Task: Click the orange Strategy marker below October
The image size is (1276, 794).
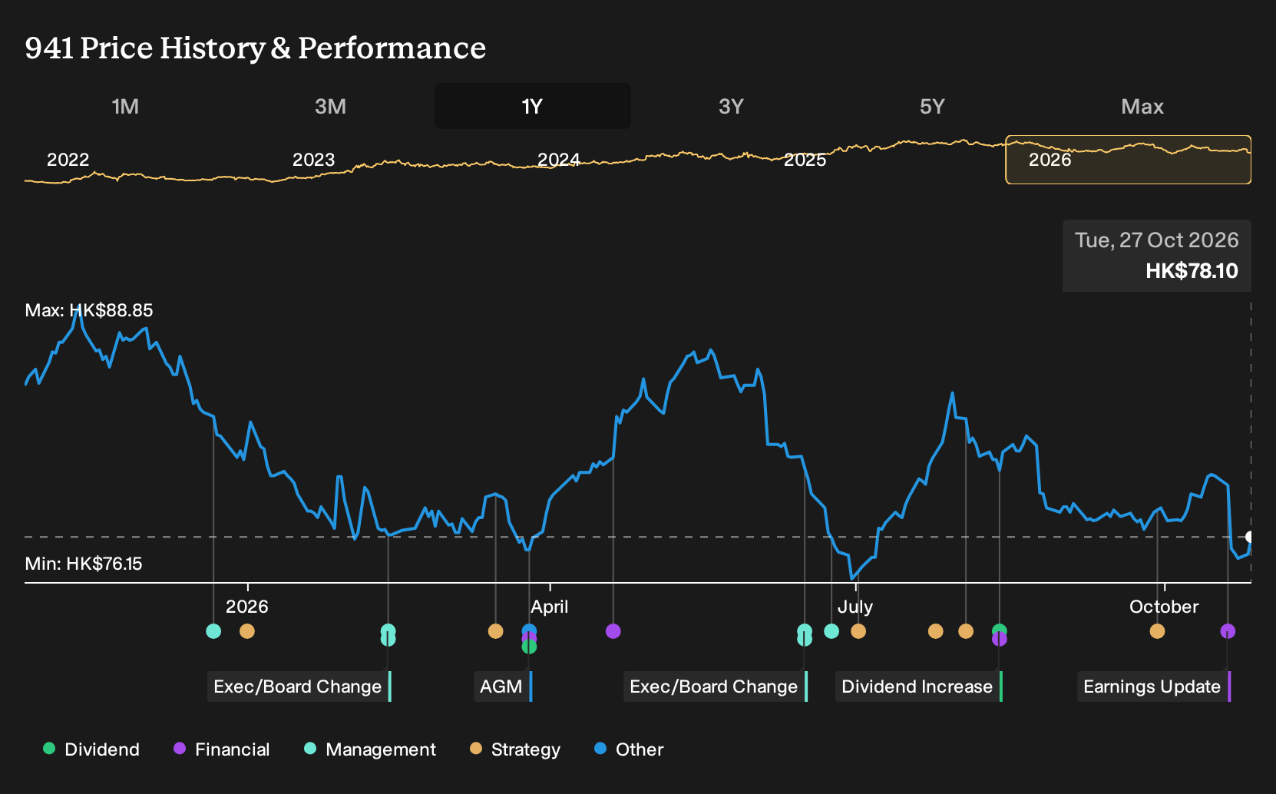Action: click(1157, 631)
